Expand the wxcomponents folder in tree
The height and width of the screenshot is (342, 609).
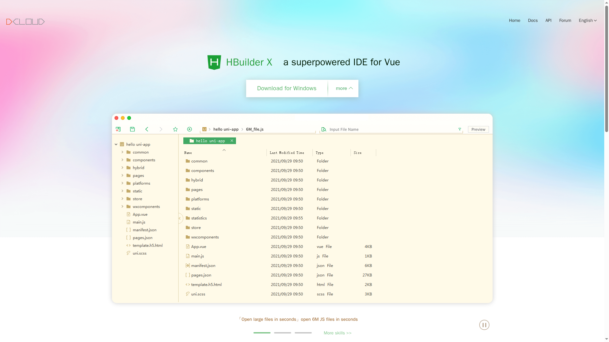[x=122, y=206]
